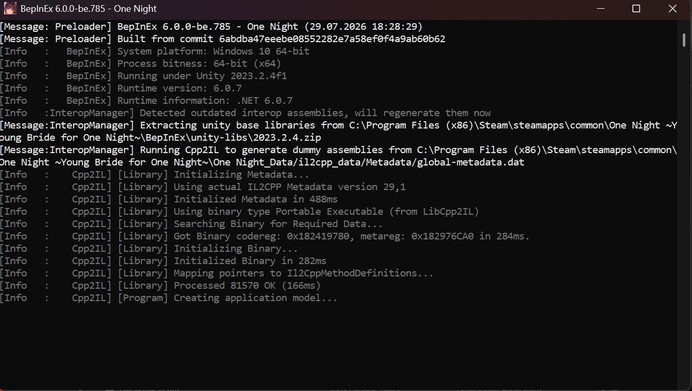Image resolution: width=692 pixels, height=391 pixels.
Task: Click the 'Built from commit' log line
Action: 223,39
